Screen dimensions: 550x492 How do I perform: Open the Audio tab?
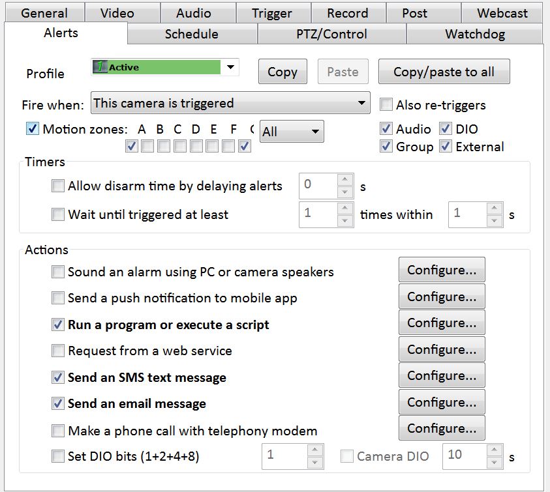198,13
